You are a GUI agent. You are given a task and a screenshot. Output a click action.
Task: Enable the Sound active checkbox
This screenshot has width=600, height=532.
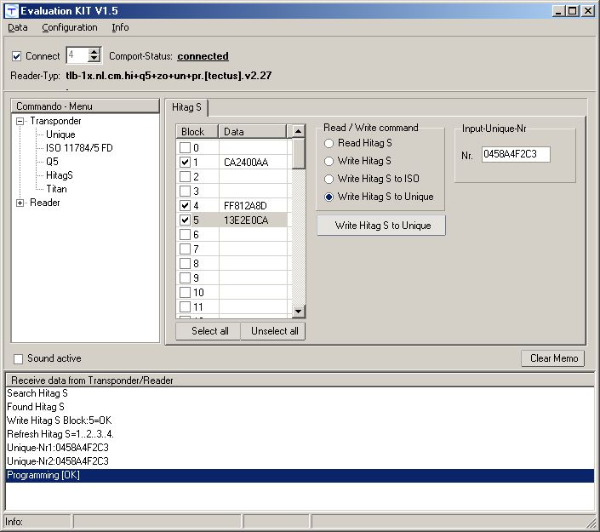pyautogui.click(x=18, y=359)
